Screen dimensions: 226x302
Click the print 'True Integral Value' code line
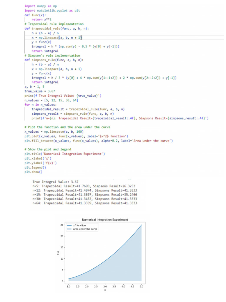point(63,96)
